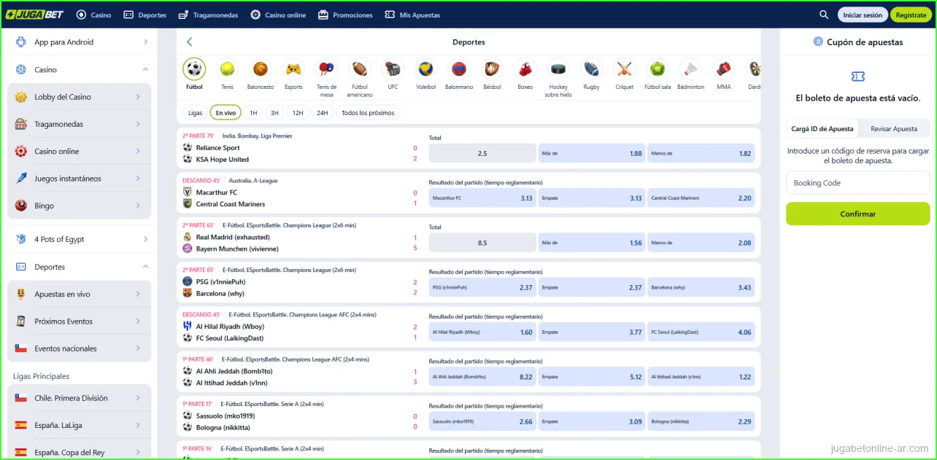Select the Rugby sport icon
This screenshot has height=460, width=937.
pyautogui.click(x=591, y=69)
